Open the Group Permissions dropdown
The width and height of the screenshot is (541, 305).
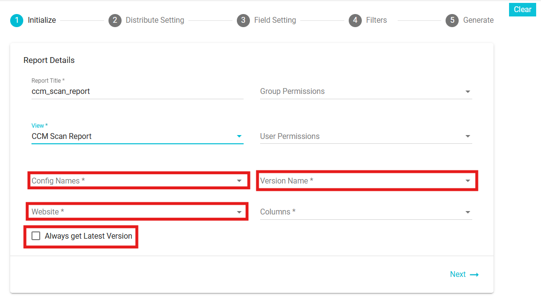366,91
